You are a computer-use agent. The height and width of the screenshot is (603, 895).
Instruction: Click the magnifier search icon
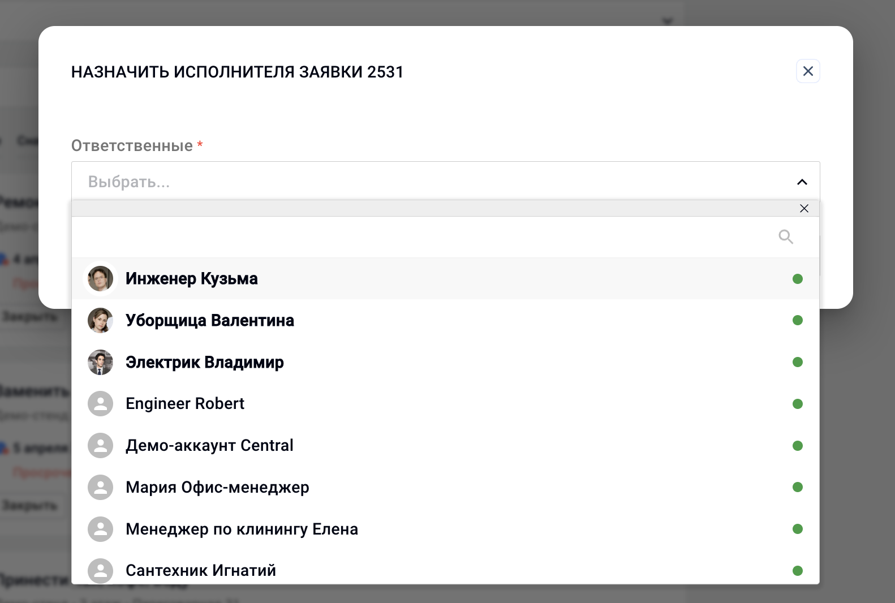(786, 236)
